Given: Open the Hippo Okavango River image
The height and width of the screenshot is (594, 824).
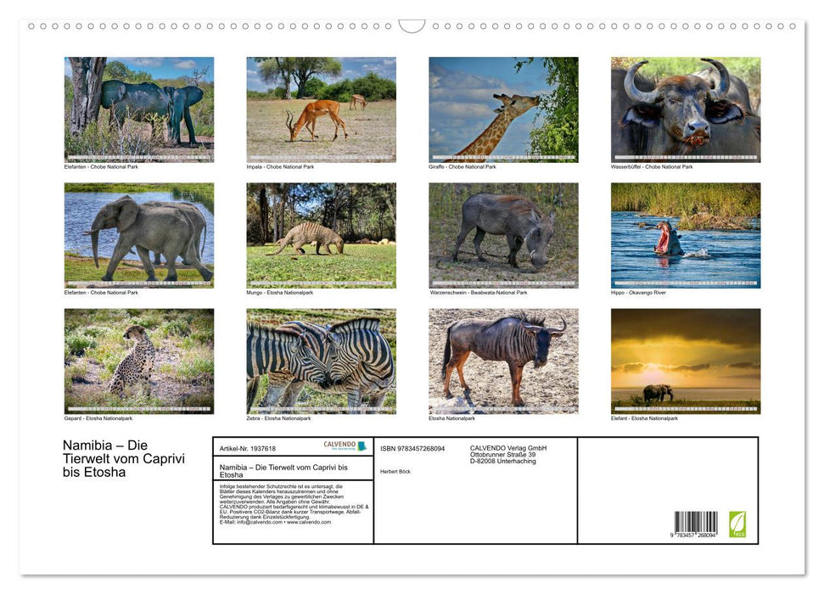Looking at the screenshot, I should click(686, 235).
